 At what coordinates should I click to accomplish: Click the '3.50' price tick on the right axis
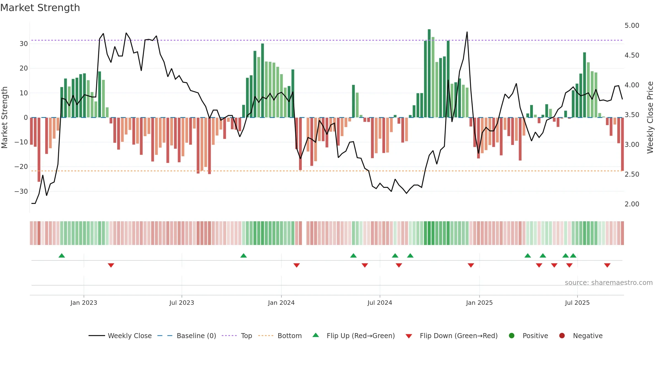click(x=632, y=115)
